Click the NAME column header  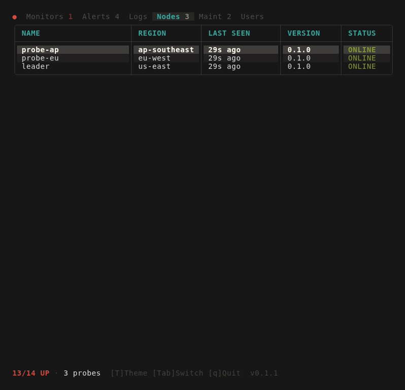31,33
